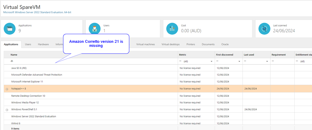The height and width of the screenshot is (130, 312).
Task: Click the 0.00 (AUD) cost value
Action: pos(191,31)
